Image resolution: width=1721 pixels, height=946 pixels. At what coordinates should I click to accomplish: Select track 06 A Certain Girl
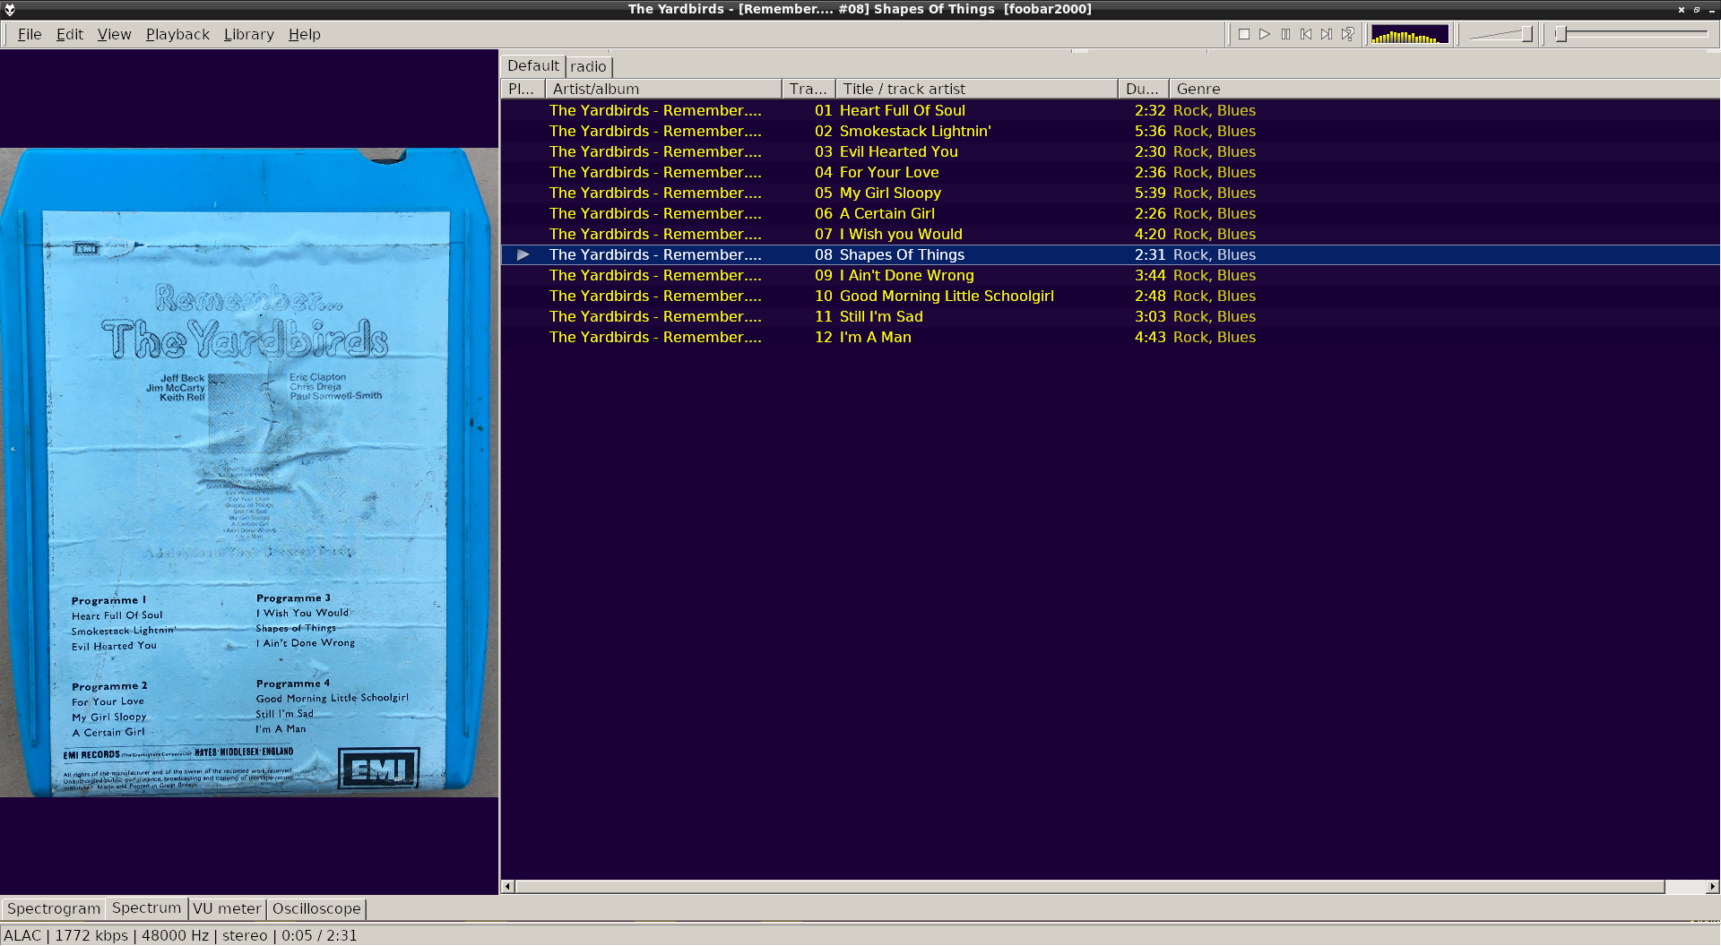tap(1110, 213)
